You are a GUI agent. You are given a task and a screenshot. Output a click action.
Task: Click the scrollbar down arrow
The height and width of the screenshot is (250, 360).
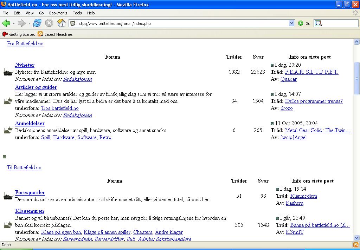[356, 238]
